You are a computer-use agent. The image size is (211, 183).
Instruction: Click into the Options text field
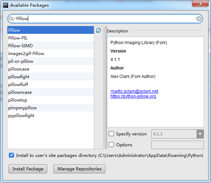(x=177, y=145)
